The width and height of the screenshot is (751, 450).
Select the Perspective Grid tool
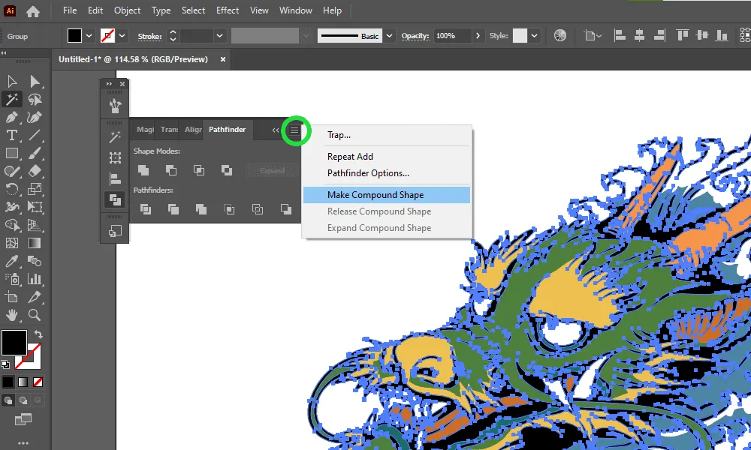pyautogui.click(x=35, y=225)
